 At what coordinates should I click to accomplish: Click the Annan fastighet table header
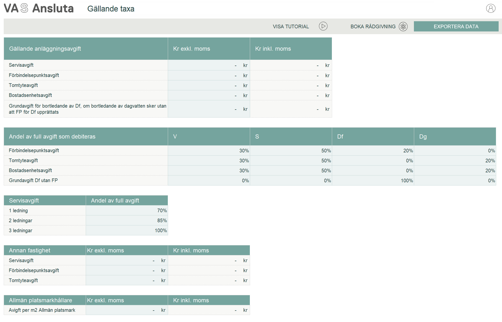(x=45, y=250)
